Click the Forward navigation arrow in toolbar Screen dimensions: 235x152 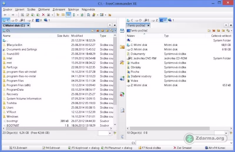(13, 15)
